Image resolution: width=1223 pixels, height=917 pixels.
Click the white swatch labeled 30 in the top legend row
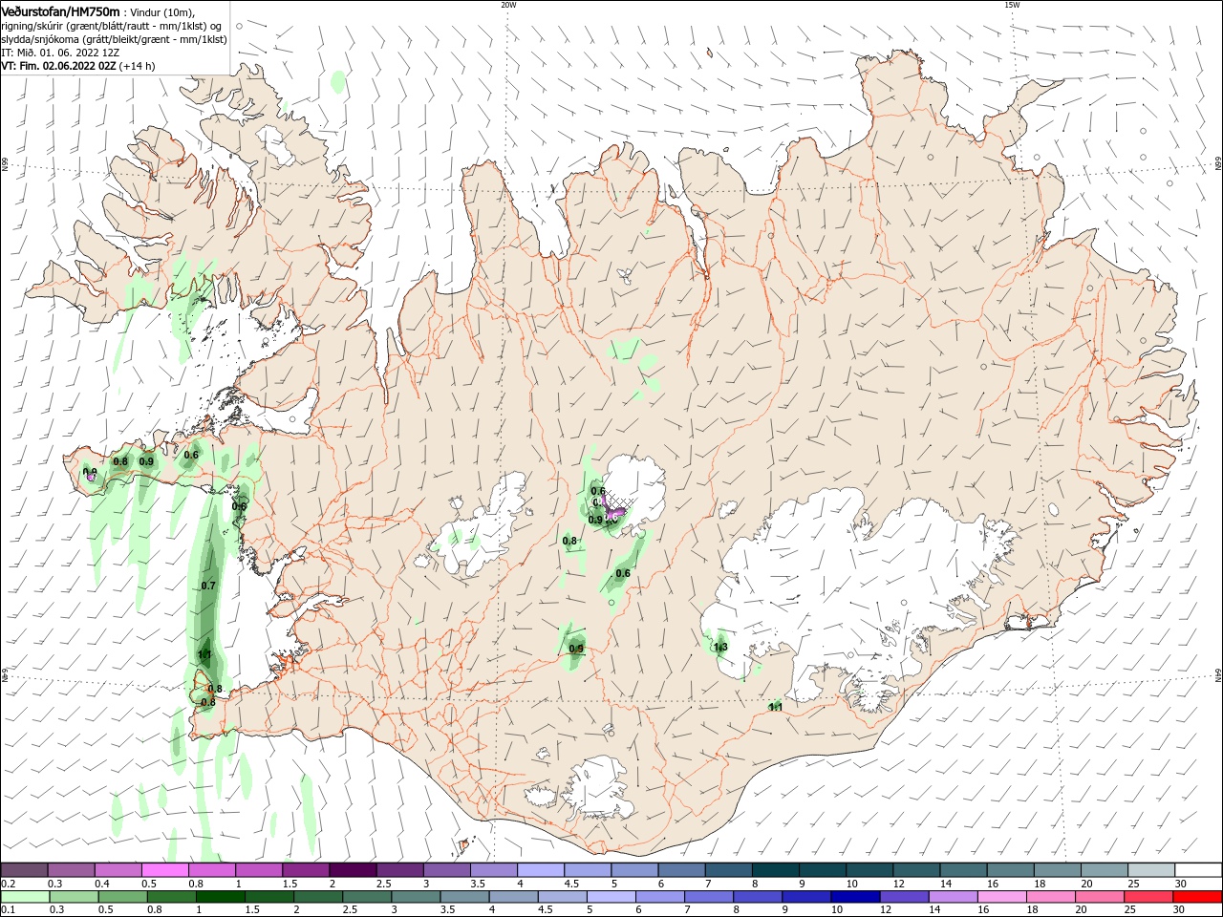click(1198, 870)
